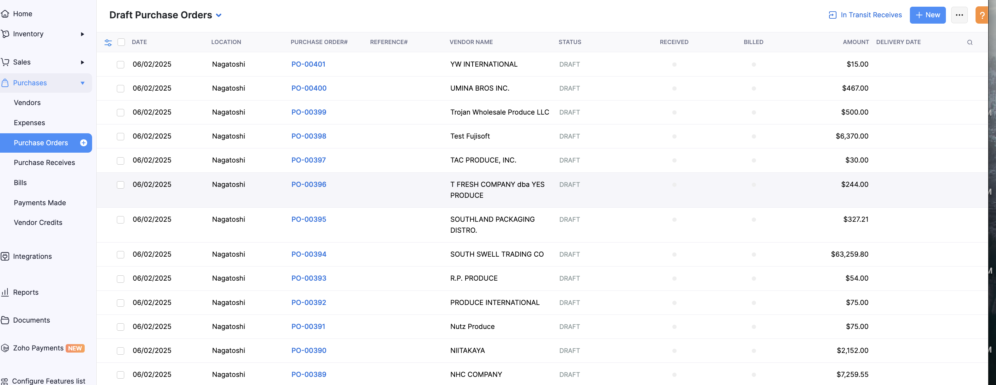This screenshot has height=385, width=996.
Task: Click the Configure Features list icon
Action: click(4, 381)
